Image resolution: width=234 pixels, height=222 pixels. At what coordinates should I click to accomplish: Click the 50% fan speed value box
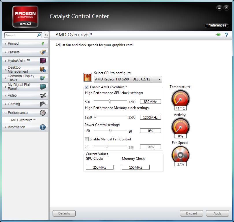click(x=151, y=147)
